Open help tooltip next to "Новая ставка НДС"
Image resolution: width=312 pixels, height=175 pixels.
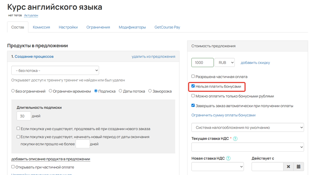(228, 158)
